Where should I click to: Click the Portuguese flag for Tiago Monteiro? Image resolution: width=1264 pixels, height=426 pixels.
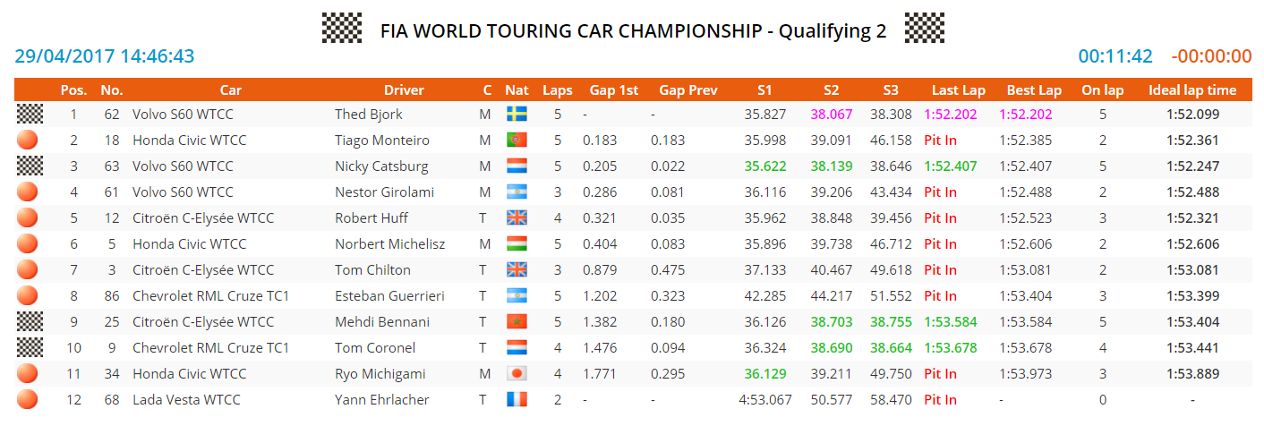coord(517,140)
